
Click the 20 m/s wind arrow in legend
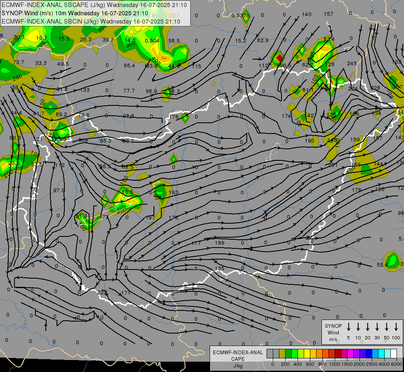tap(367, 327)
